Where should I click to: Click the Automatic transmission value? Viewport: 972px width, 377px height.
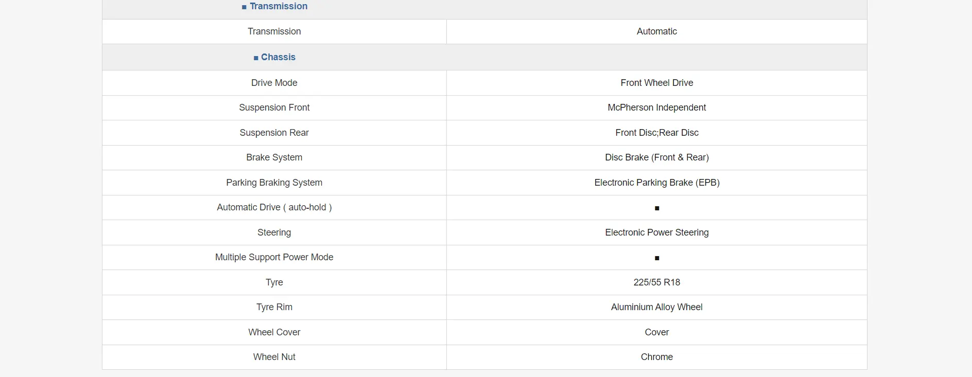point(656,31)
